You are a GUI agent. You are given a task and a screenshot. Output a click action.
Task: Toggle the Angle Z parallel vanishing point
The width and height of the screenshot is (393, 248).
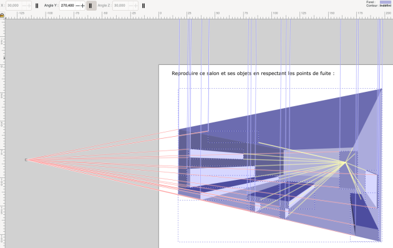point(143,6)
